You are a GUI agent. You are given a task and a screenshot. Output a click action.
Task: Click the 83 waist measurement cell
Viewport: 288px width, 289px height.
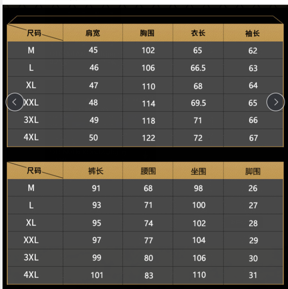[x=149, y=275]
